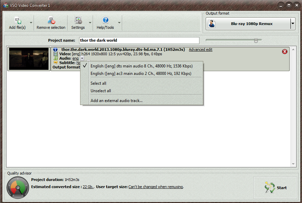The width and height of the screenshot is (302, 203).
Task: Click the yellow subtitle speech icon
Action: (55, 63)
